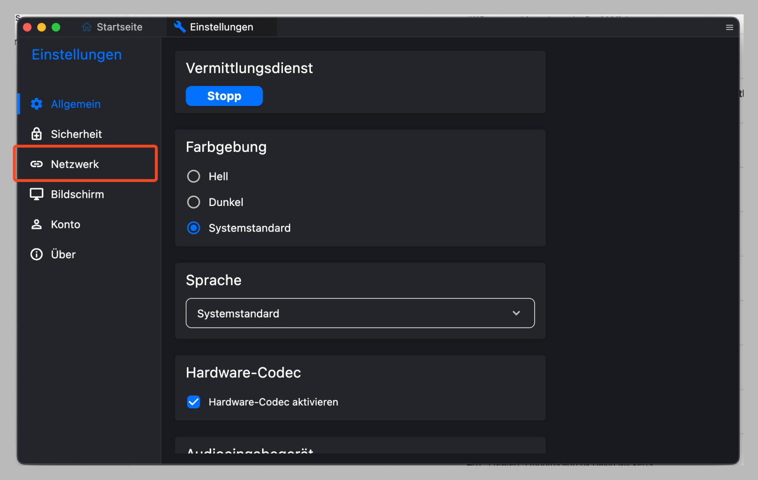The height and width of the screenshot is (480, 758).
Task: Switch to the Einstellungen tab
Action: (221, 27)
